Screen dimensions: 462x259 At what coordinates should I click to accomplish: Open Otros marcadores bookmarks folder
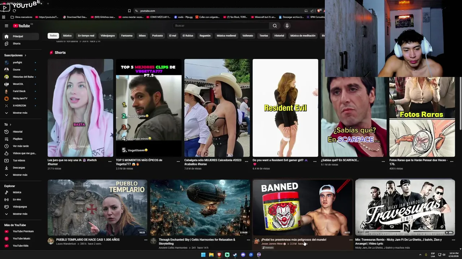(21, 17)
